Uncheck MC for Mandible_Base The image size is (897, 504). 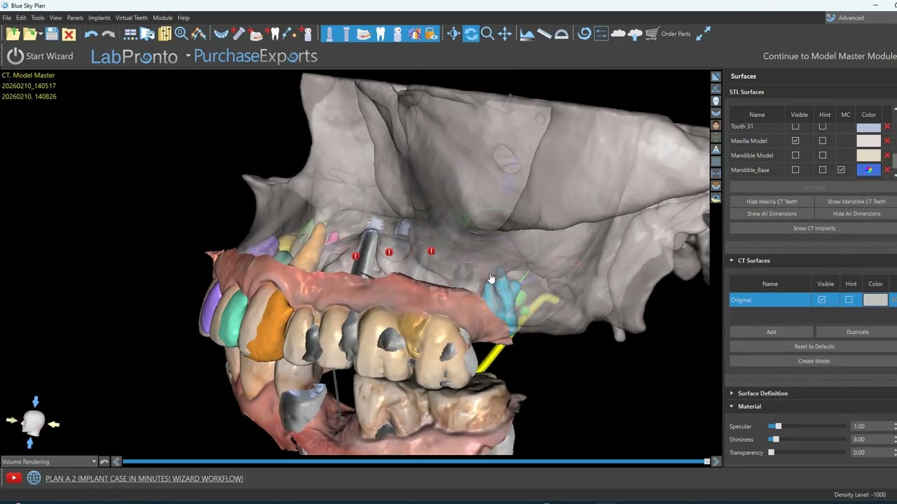pyautogui.click(x=841, y=170)
